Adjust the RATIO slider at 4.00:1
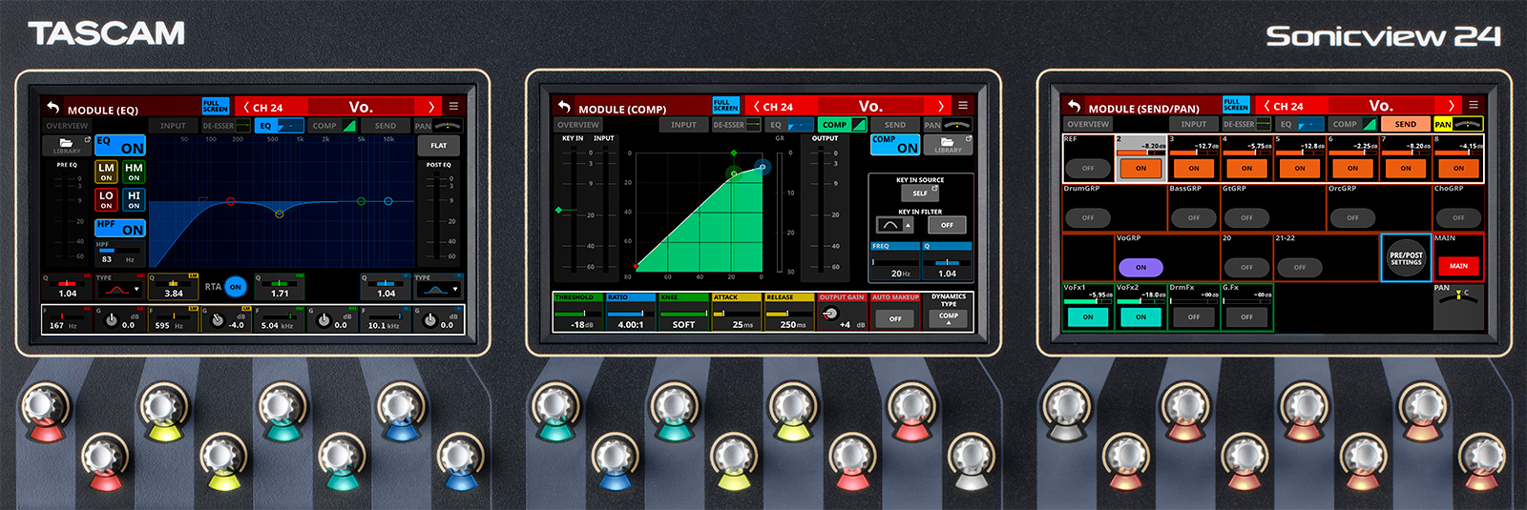This screenshot has height=510, width=1527. click(631, 313)
